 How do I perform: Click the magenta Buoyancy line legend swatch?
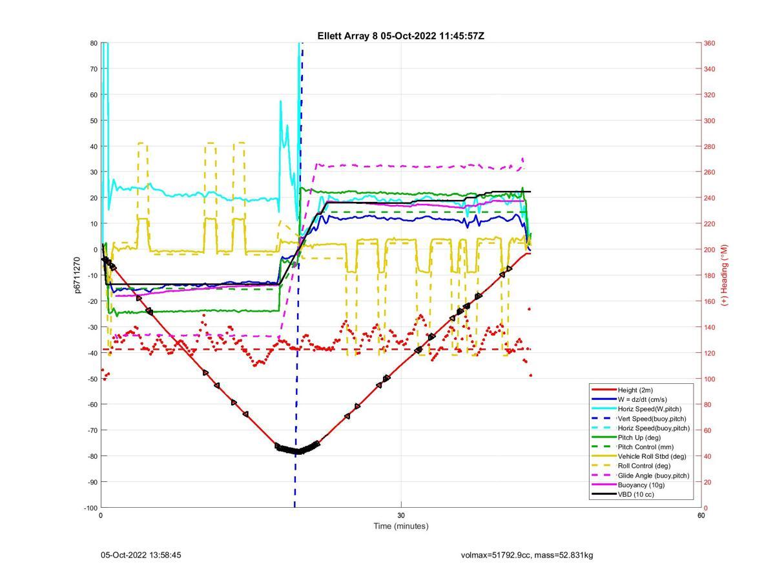click(x=604, y=485)
